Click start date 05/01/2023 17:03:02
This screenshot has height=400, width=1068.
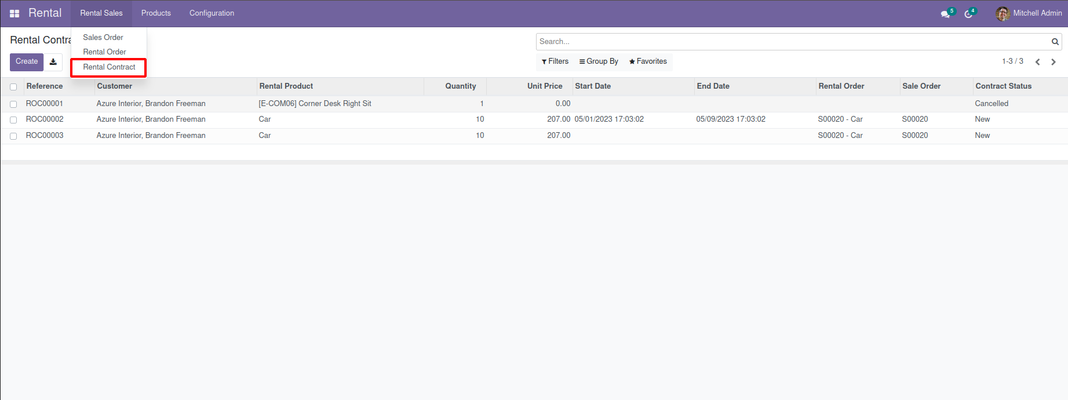(609, 119)
